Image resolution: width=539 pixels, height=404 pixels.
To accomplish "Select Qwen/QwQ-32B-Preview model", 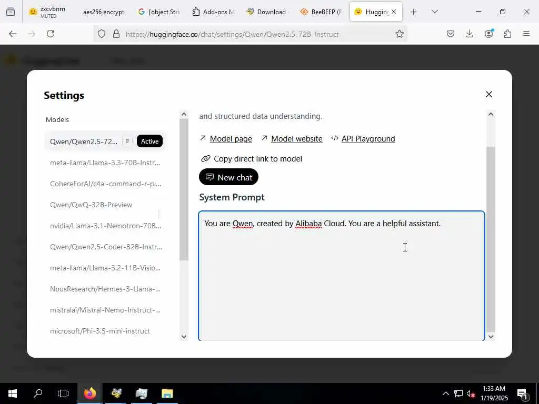I will (x=105, y=205).
